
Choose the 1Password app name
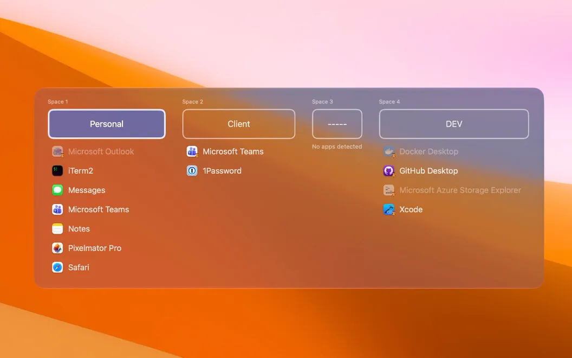(x=222, y=171)
